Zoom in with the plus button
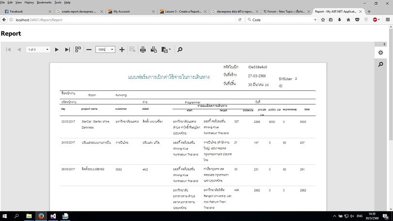Screen dimensions: 393x221 point(122,49)
